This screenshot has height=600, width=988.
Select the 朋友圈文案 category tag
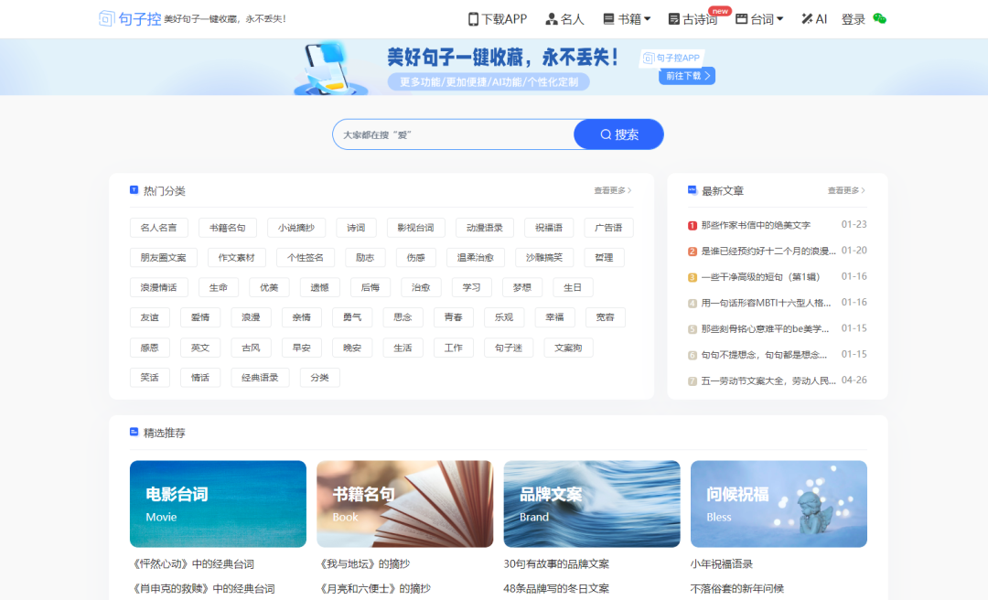[163, 257]
